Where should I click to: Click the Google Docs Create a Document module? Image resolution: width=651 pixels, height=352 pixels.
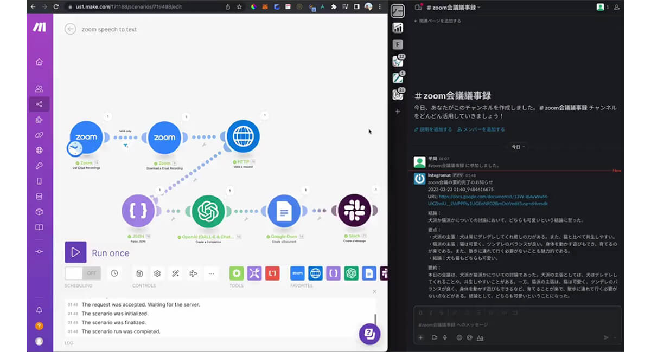point(284,211)
